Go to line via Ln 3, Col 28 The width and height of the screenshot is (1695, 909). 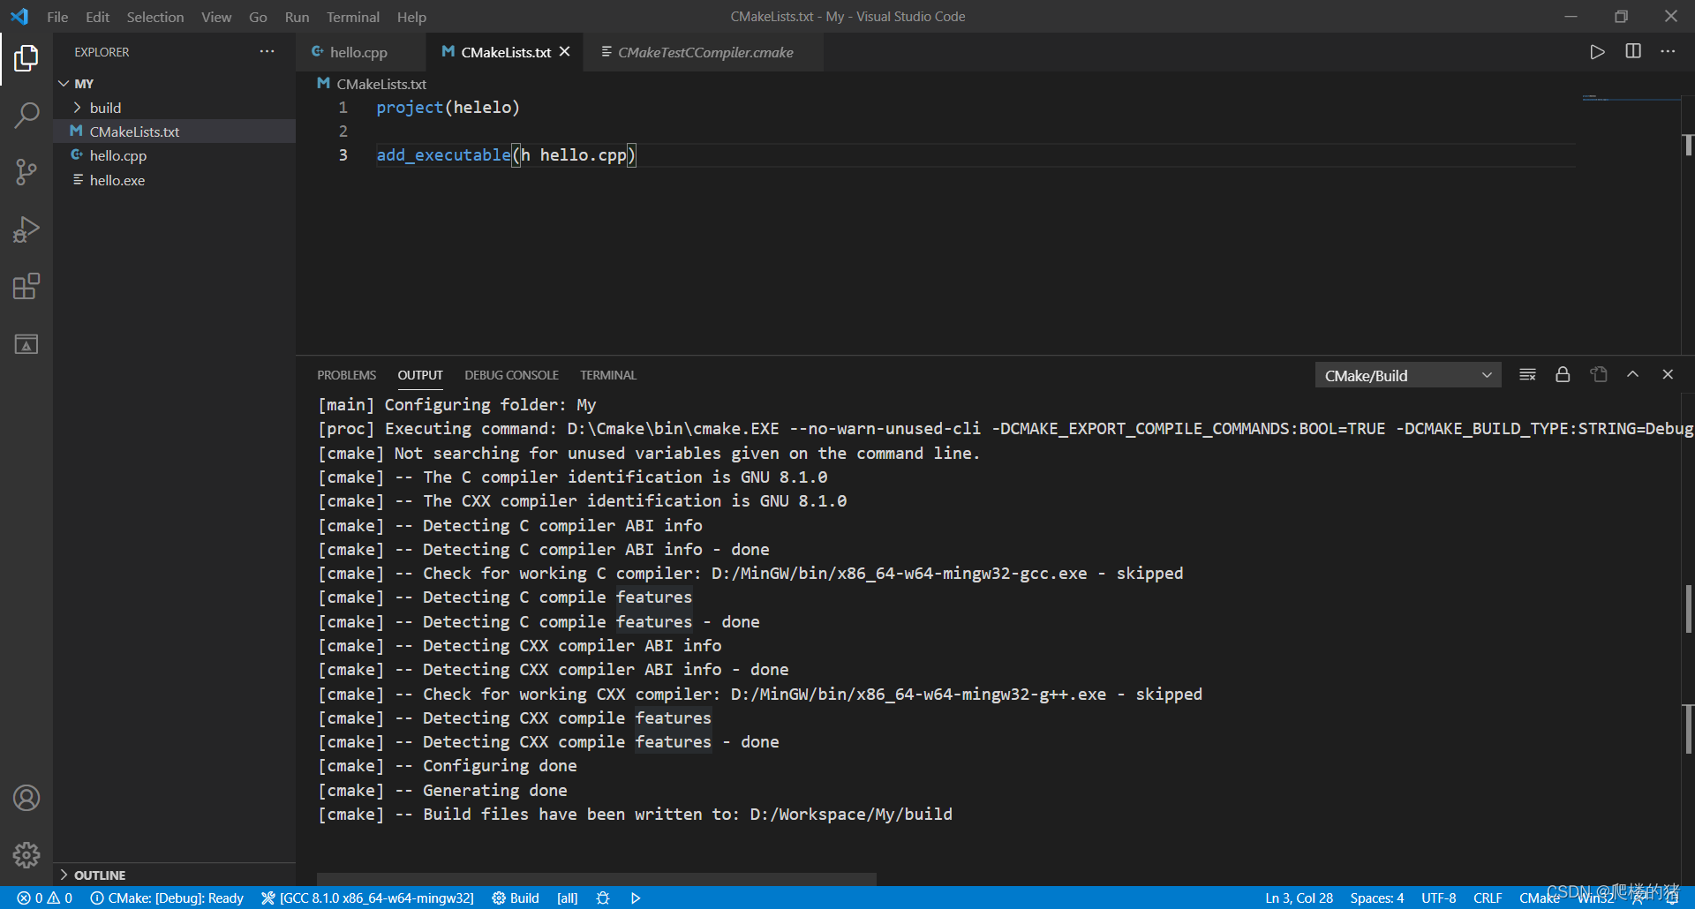click(x=1299, y=898)
